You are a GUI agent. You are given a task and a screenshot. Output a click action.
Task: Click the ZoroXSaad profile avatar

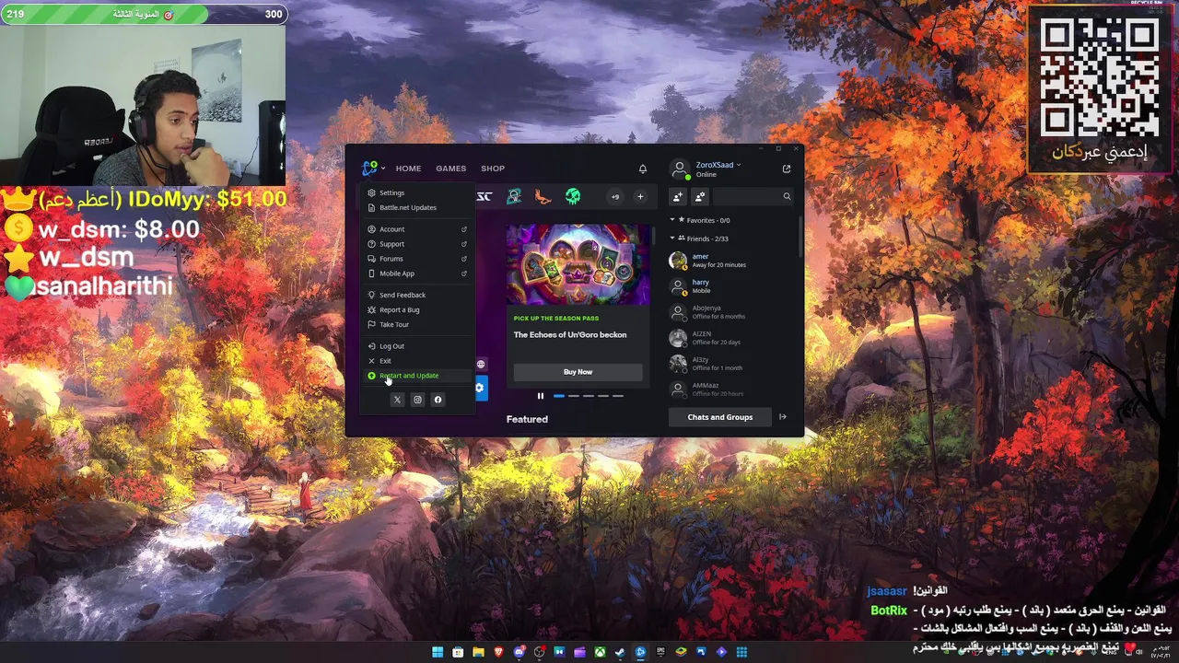(679, 169)
